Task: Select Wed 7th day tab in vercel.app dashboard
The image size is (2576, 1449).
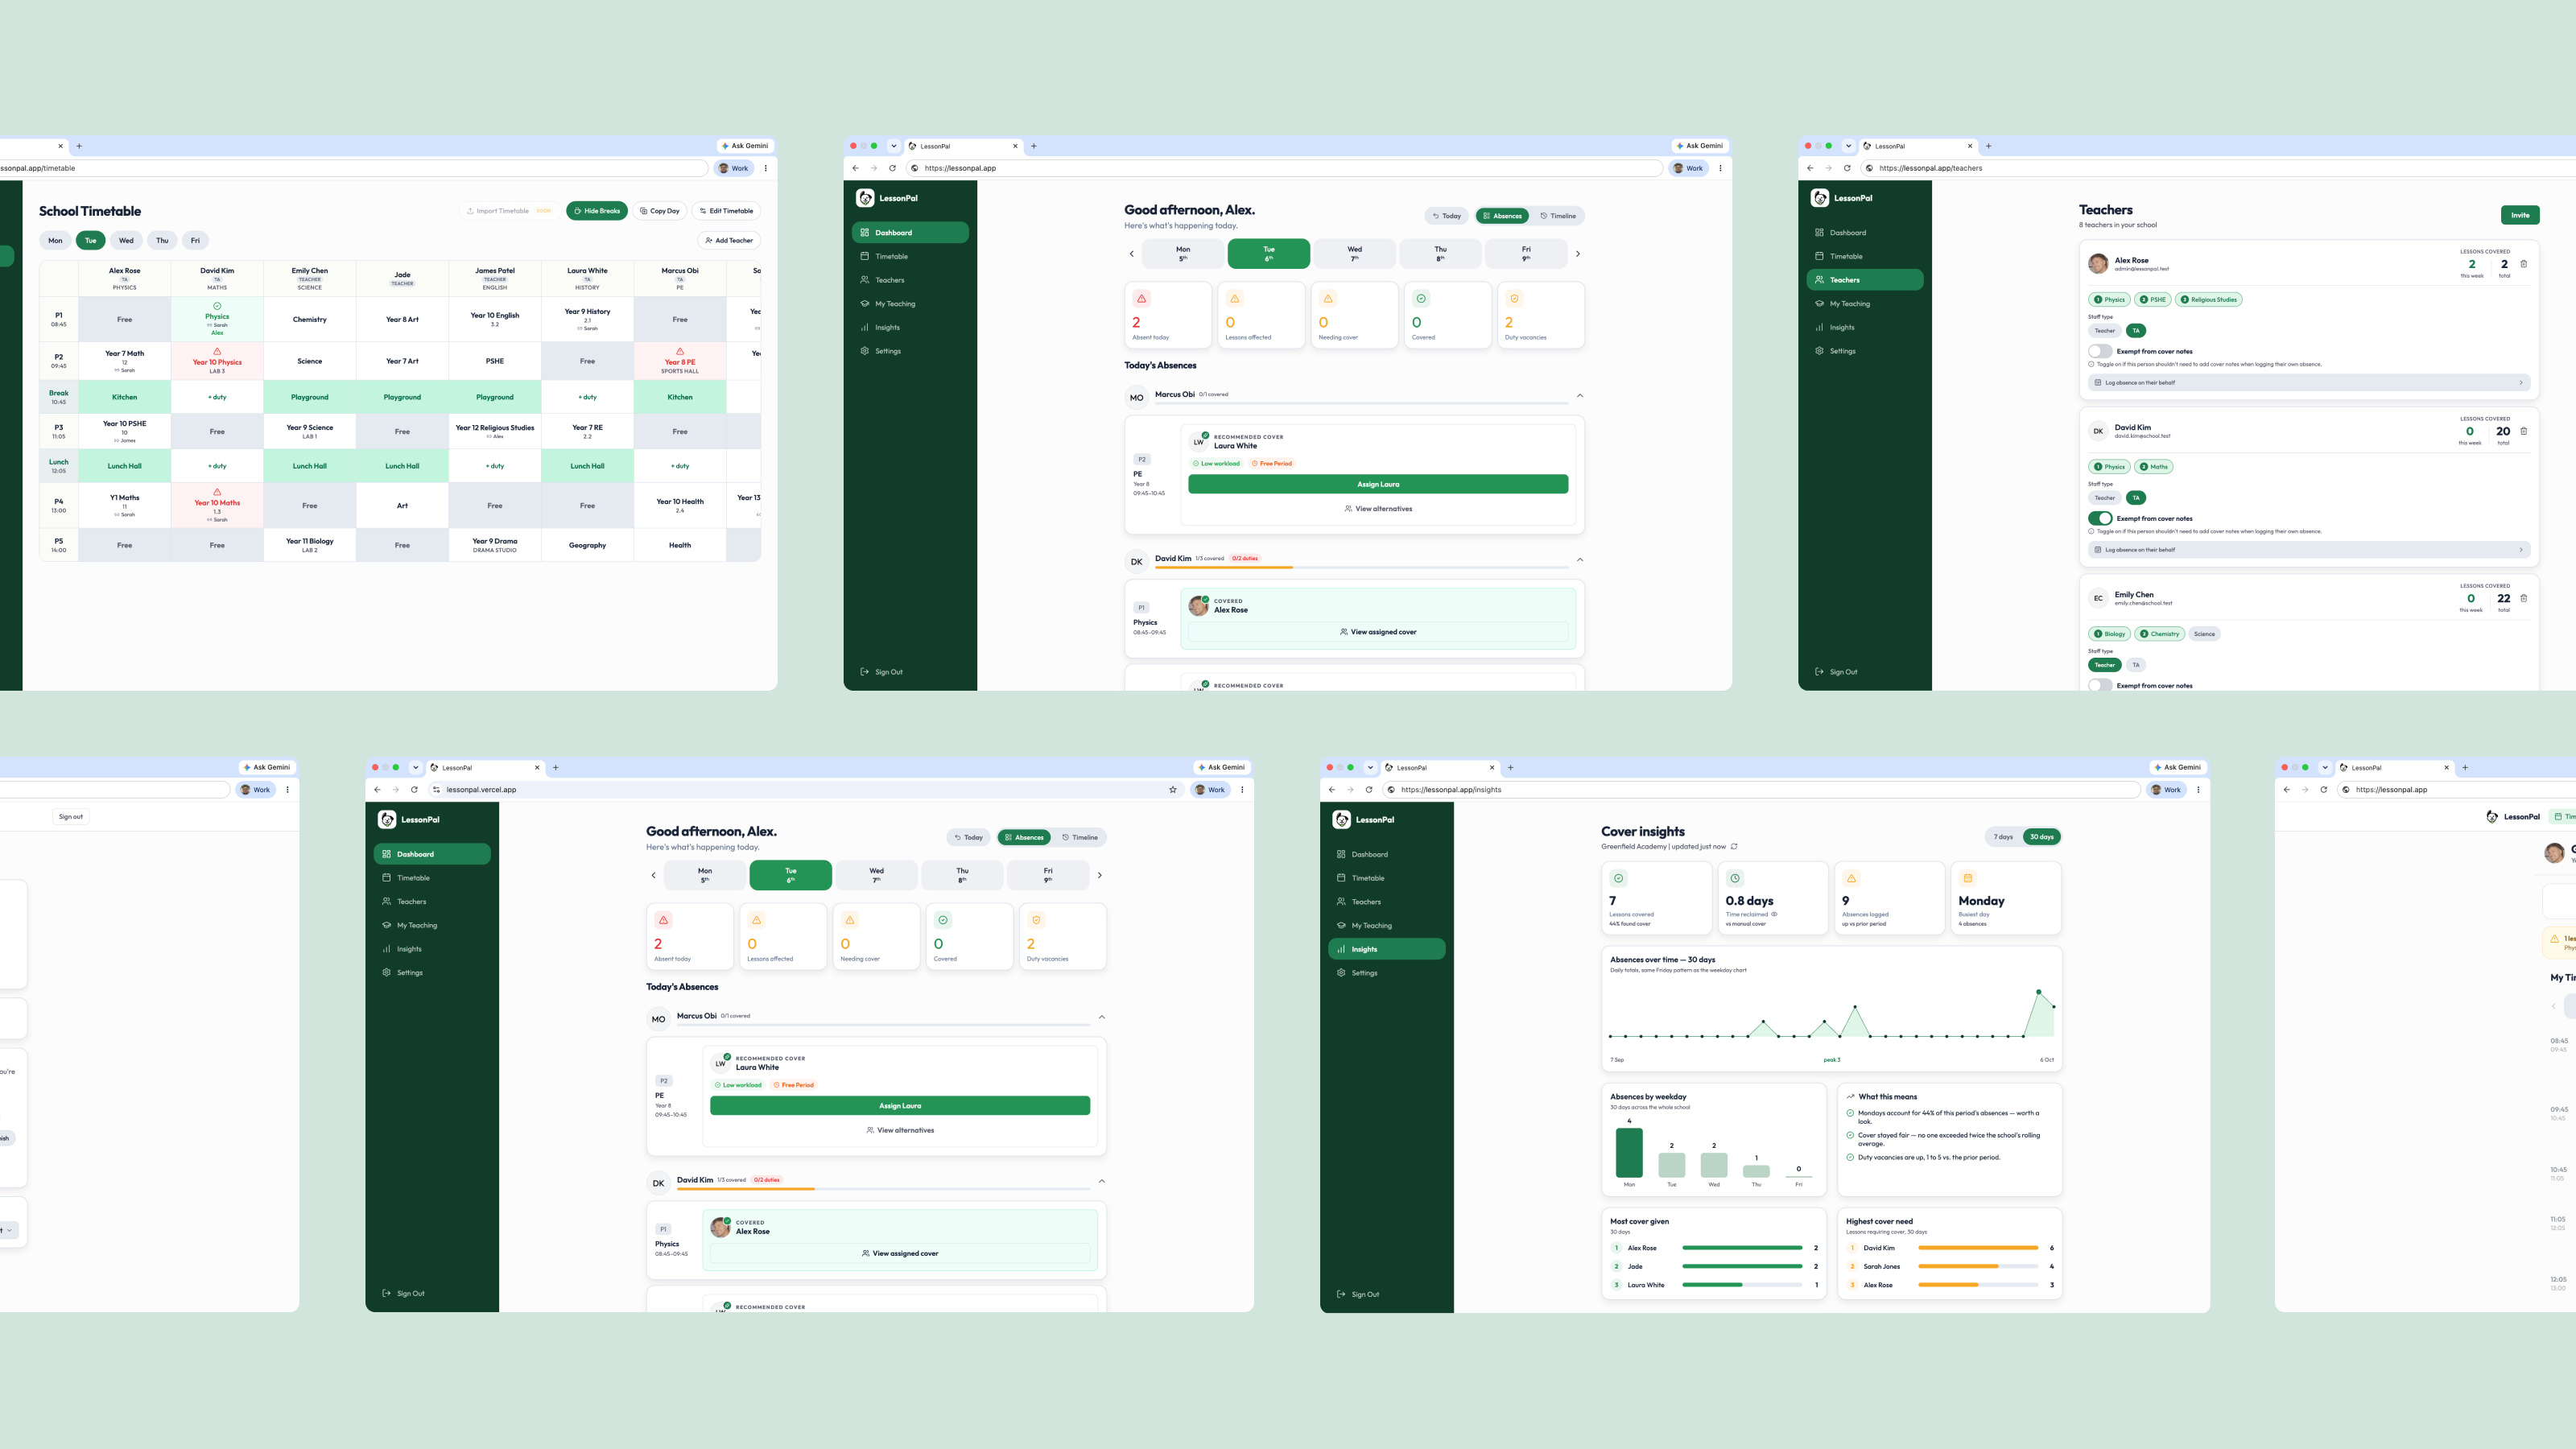Action: [x=876, y=875]
